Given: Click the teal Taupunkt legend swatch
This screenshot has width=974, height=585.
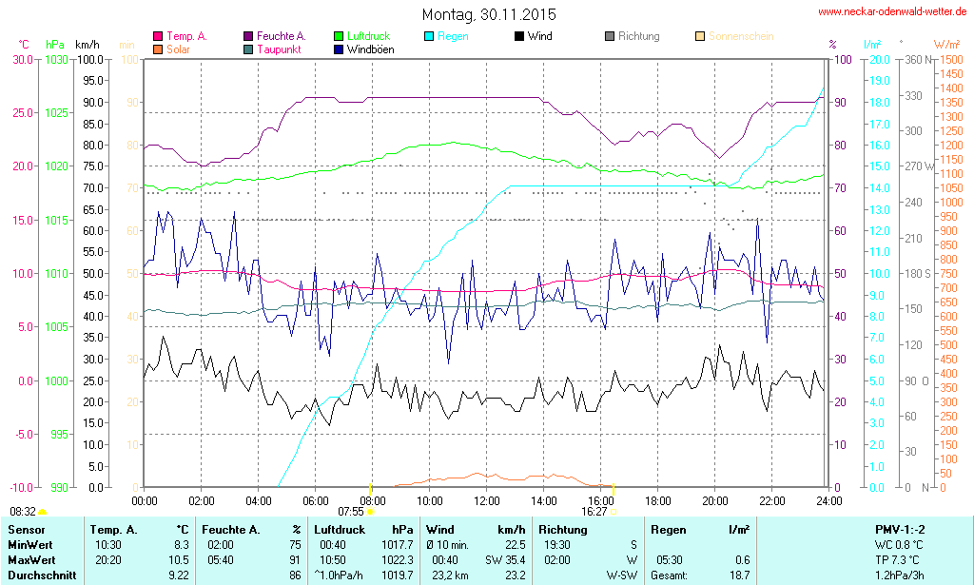Looking at the screenshot, I should click(x=248, y=49).
